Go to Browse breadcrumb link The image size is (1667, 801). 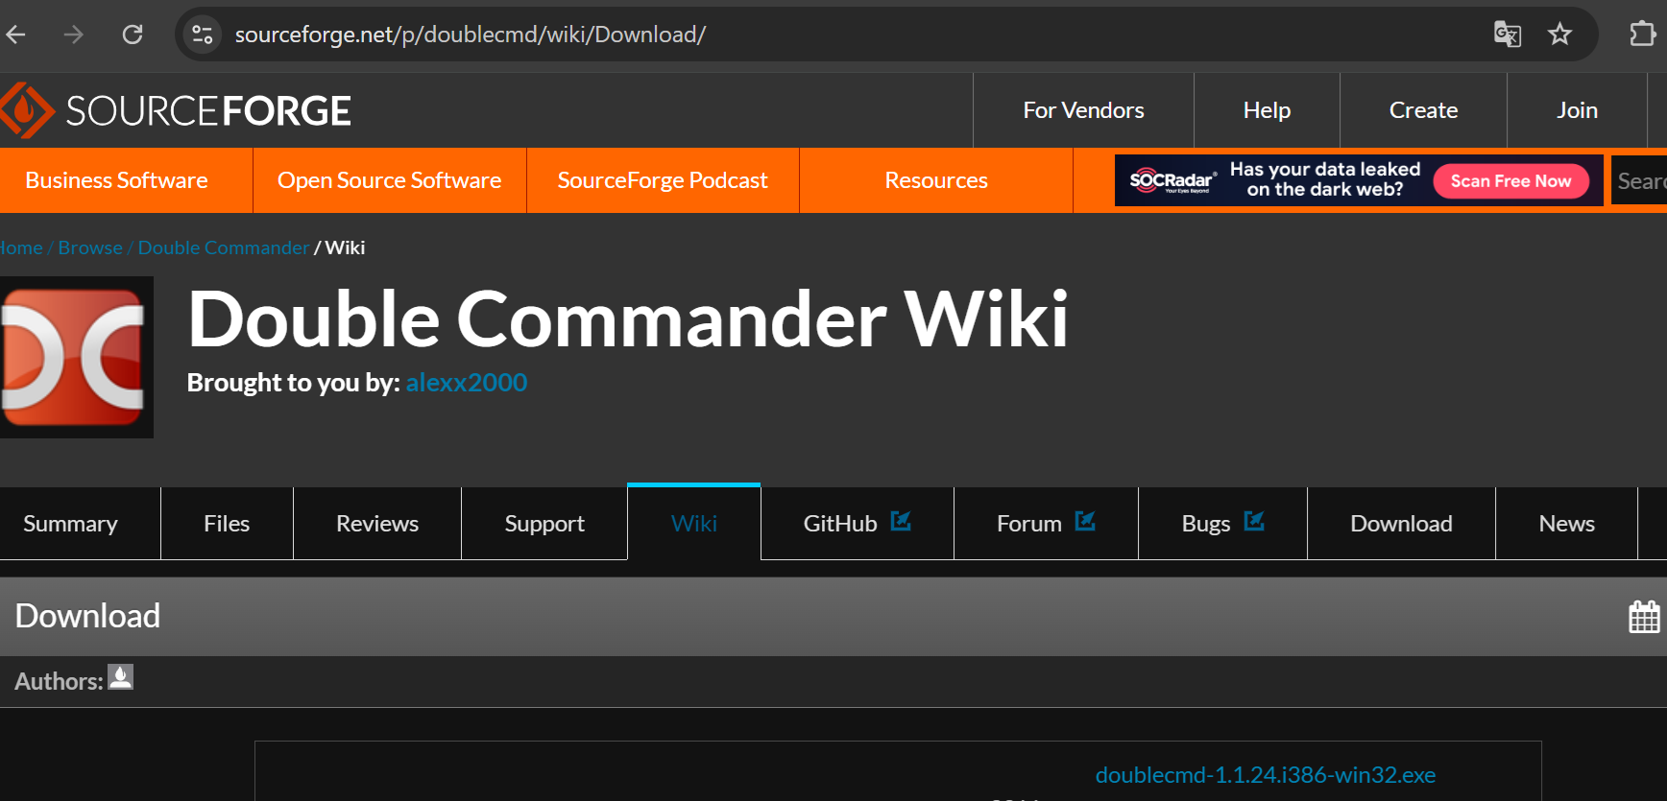coord(90,247)
